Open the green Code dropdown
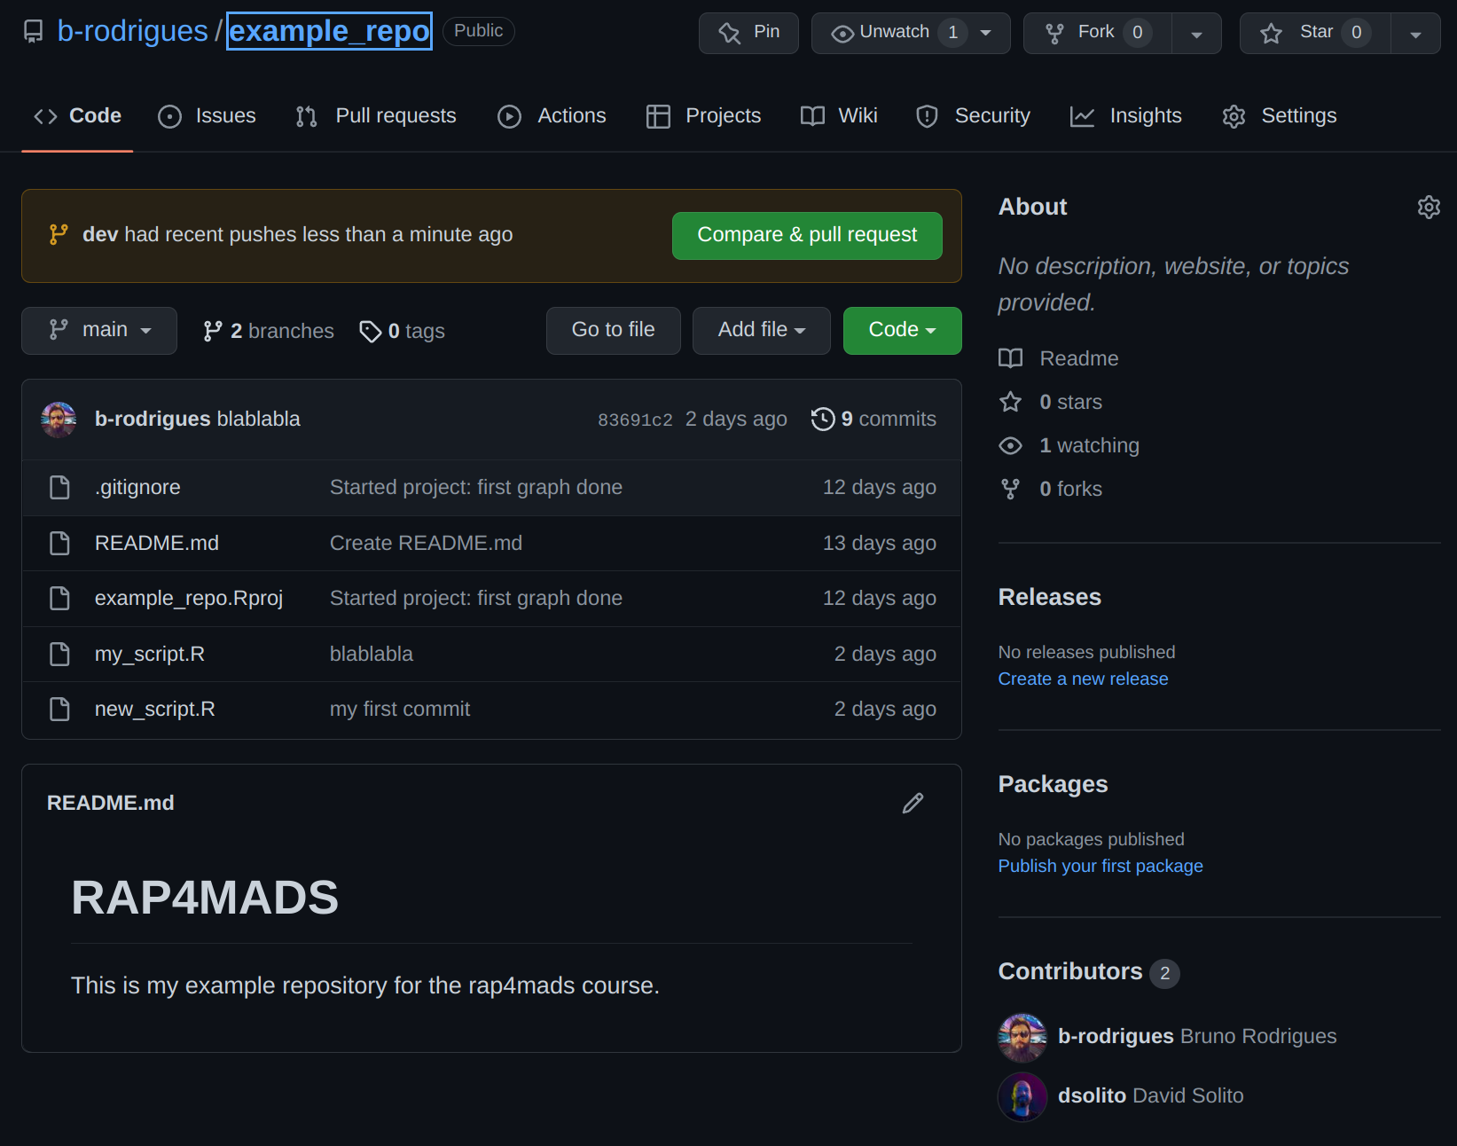Screen dimensions: 1457x1146 pos(902,330)
